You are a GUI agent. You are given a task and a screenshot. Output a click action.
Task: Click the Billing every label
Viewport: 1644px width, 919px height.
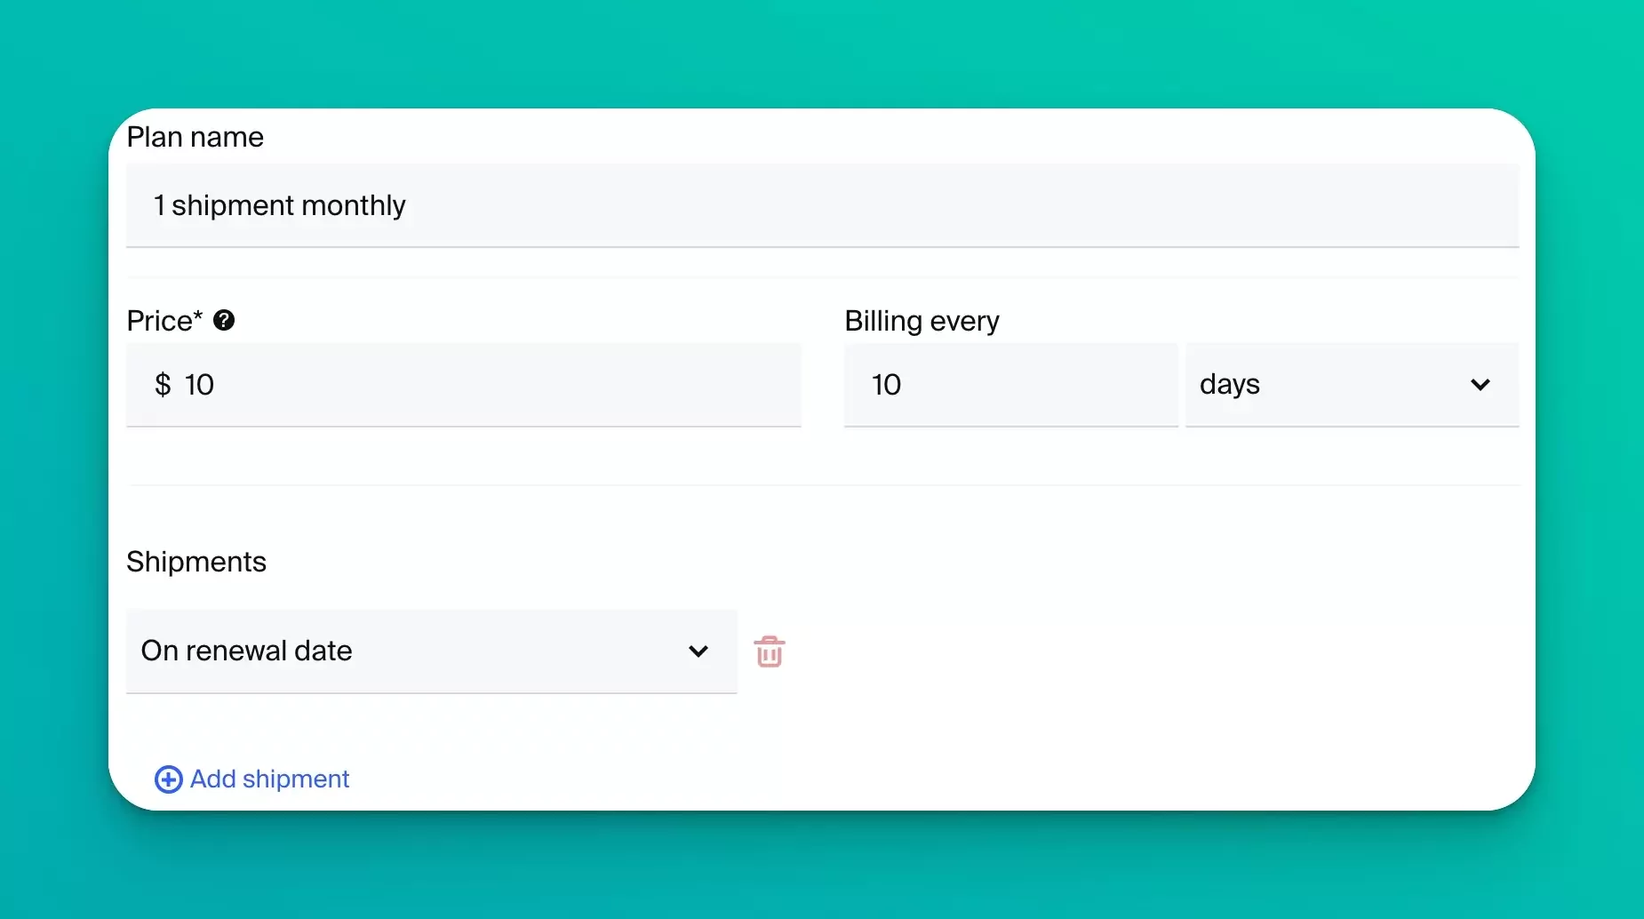click(x=922, y=321)
